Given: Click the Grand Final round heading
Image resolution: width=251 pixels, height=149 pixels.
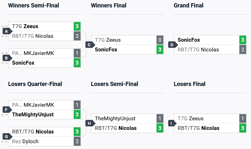Looking at the screenshot, I should click(189, 5).
